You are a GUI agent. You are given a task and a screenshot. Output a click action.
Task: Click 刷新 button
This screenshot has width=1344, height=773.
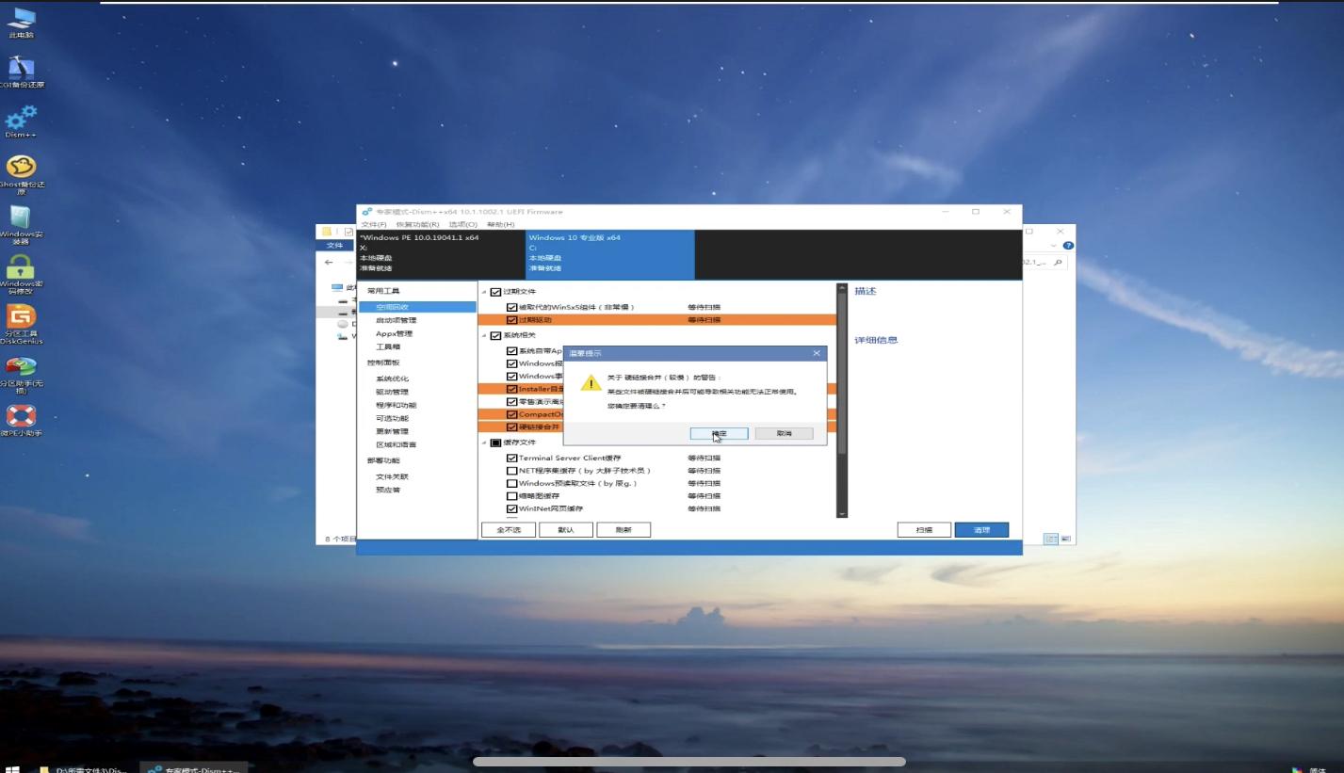point(623,530)
